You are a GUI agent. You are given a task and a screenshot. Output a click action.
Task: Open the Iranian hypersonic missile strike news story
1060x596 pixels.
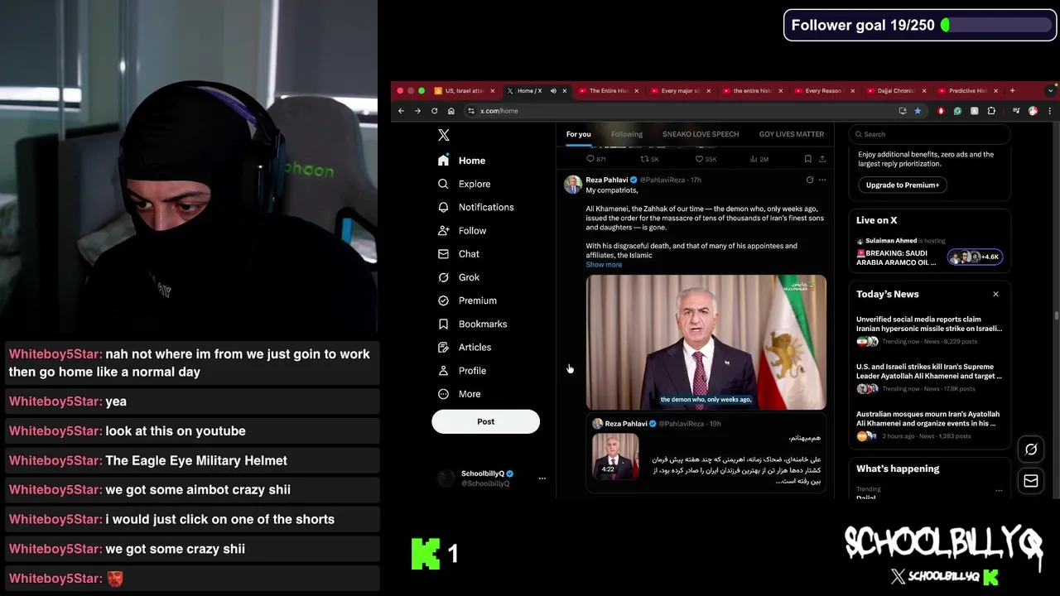click(x=929, y=329)
